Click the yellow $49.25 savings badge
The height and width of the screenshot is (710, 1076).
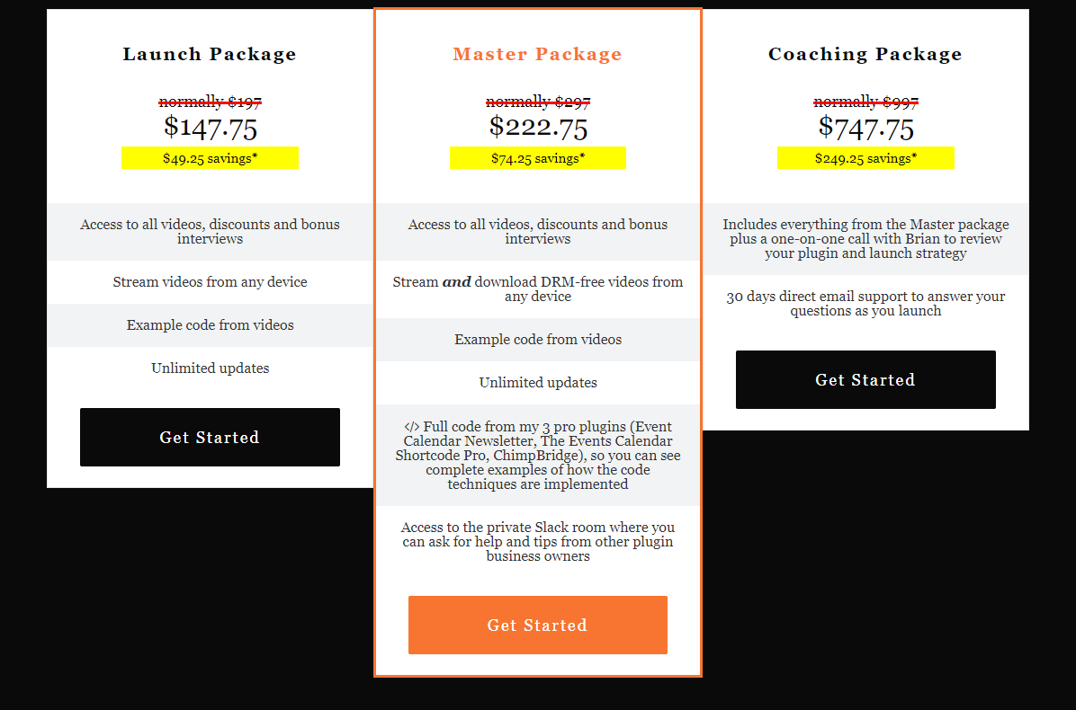pos(210,158)
